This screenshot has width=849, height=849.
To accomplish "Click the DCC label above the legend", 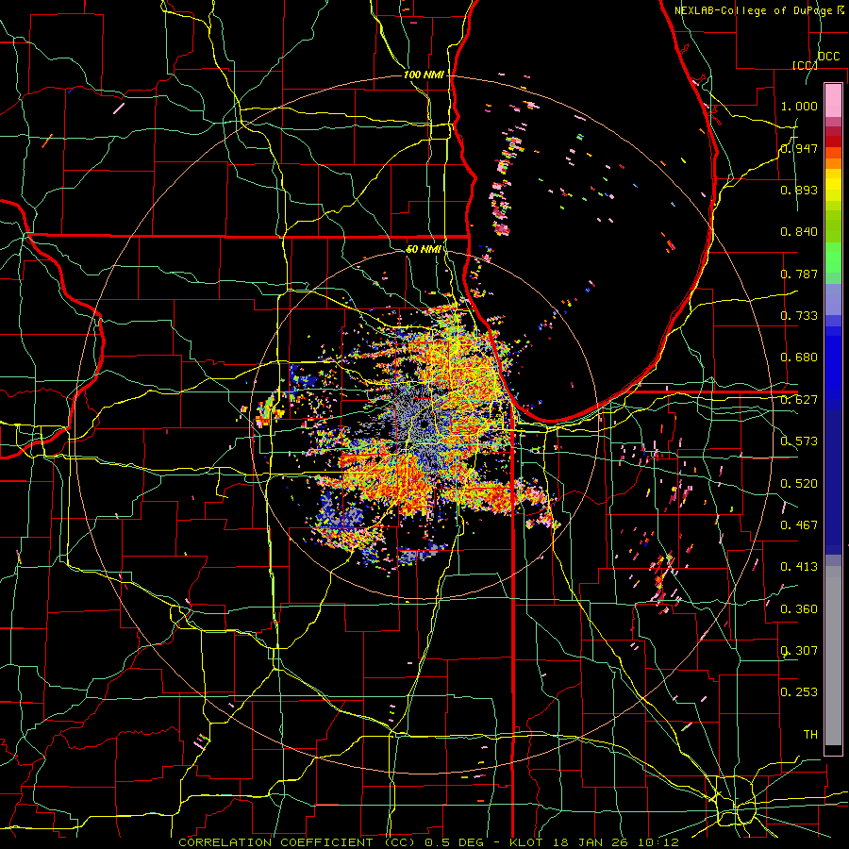I will pos(828,57).
